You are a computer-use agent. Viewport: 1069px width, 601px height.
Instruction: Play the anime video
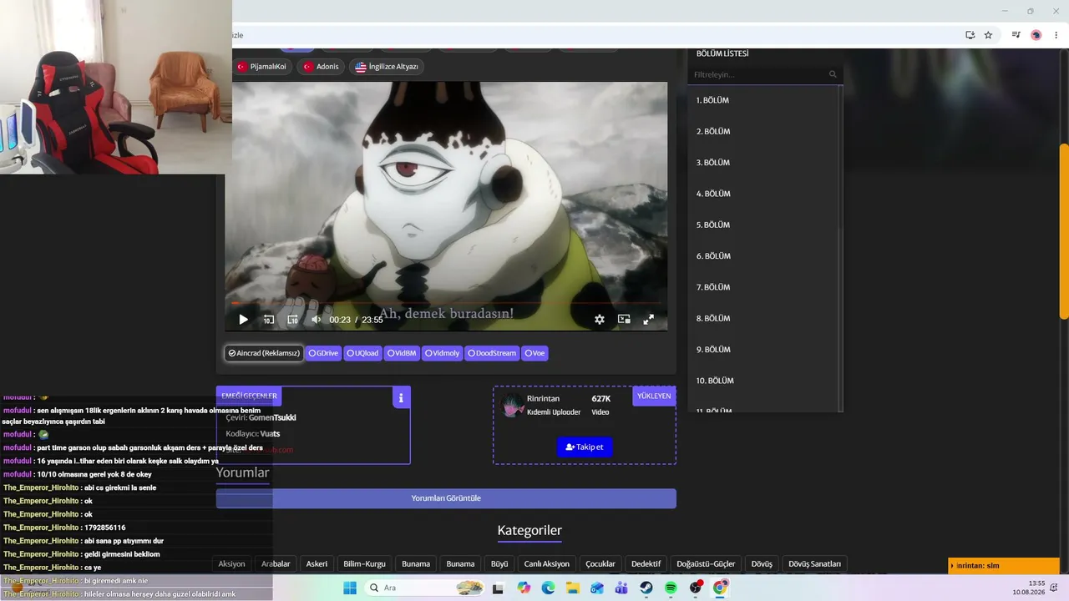tap(243, 320)
